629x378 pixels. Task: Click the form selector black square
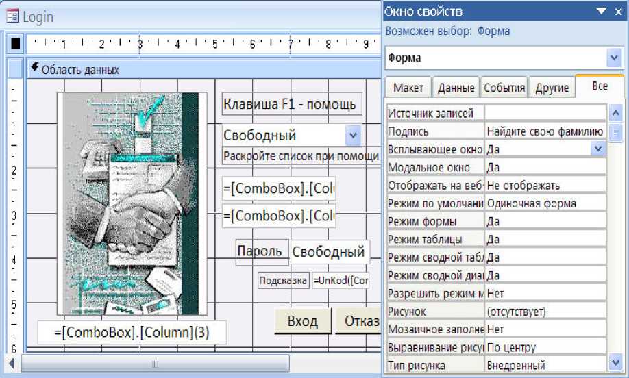(16, 44)
